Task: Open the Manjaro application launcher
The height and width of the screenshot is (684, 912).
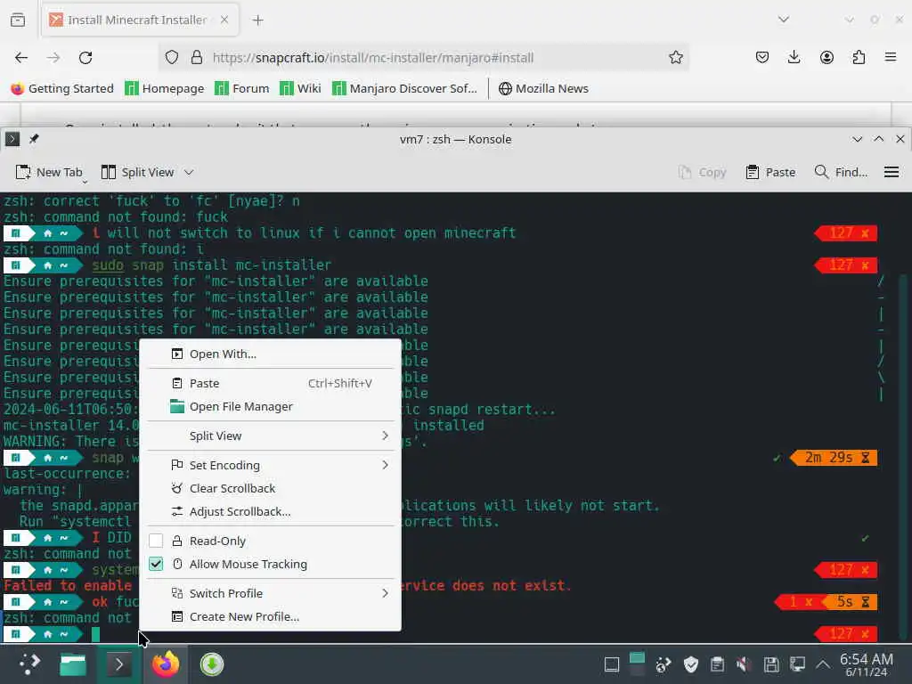Action: pos(28,664)
